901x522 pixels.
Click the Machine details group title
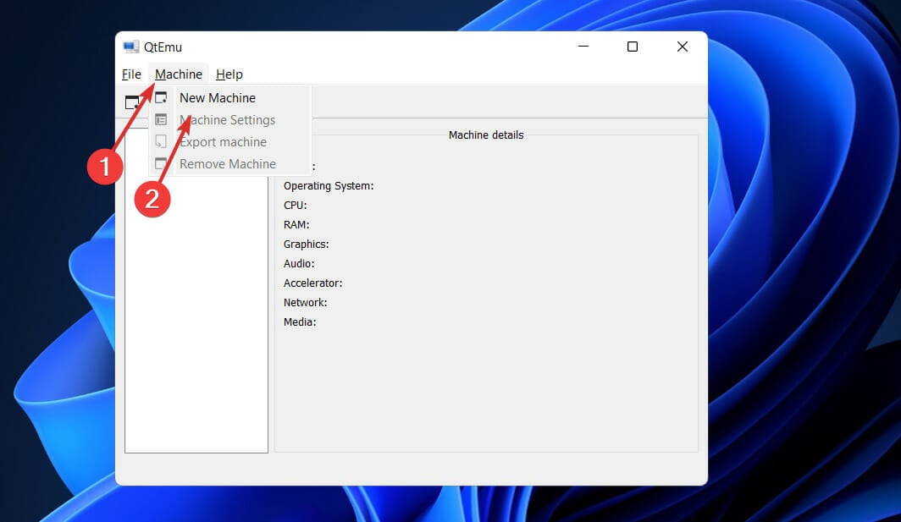coord(486,135)
